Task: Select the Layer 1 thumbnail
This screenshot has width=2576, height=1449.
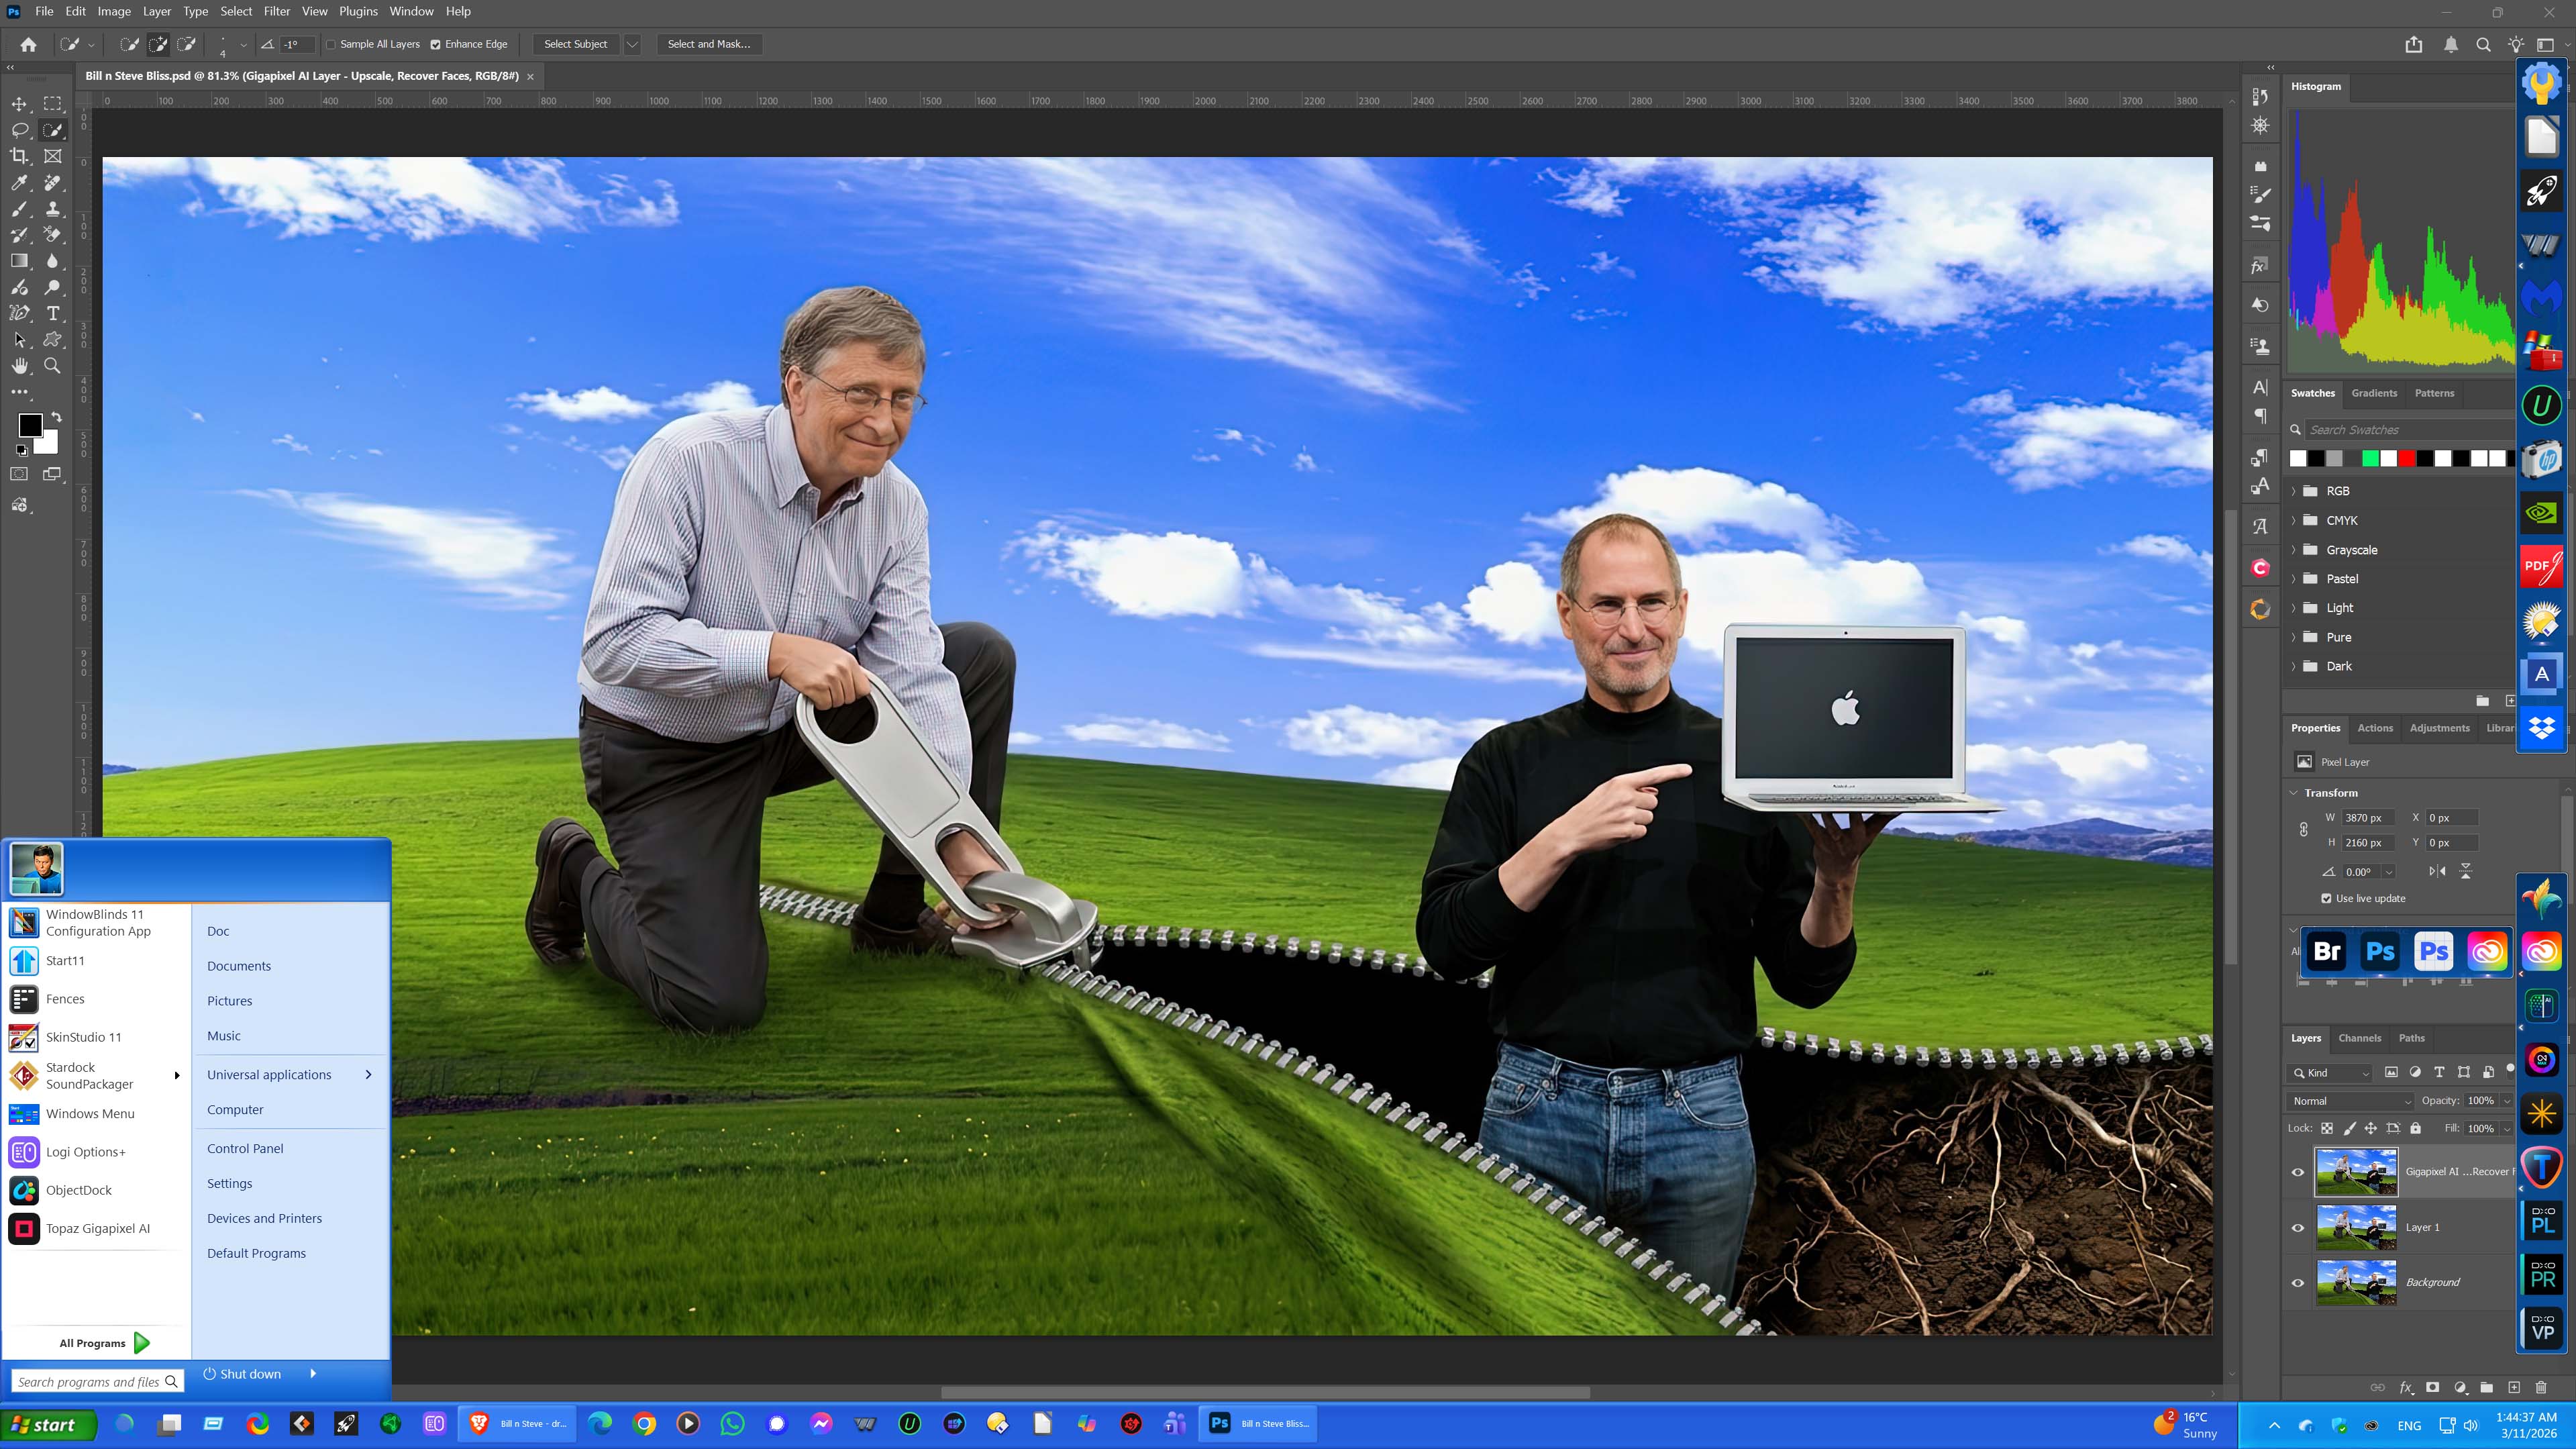Action: pyautogui.click(x=2356, y=1227)
